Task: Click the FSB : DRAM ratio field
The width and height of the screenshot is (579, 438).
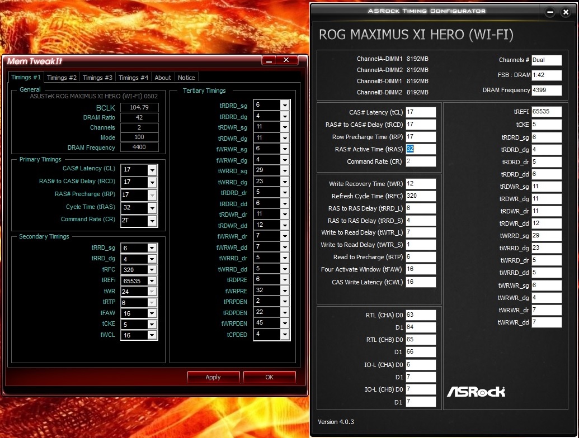Action: [547, 75]
